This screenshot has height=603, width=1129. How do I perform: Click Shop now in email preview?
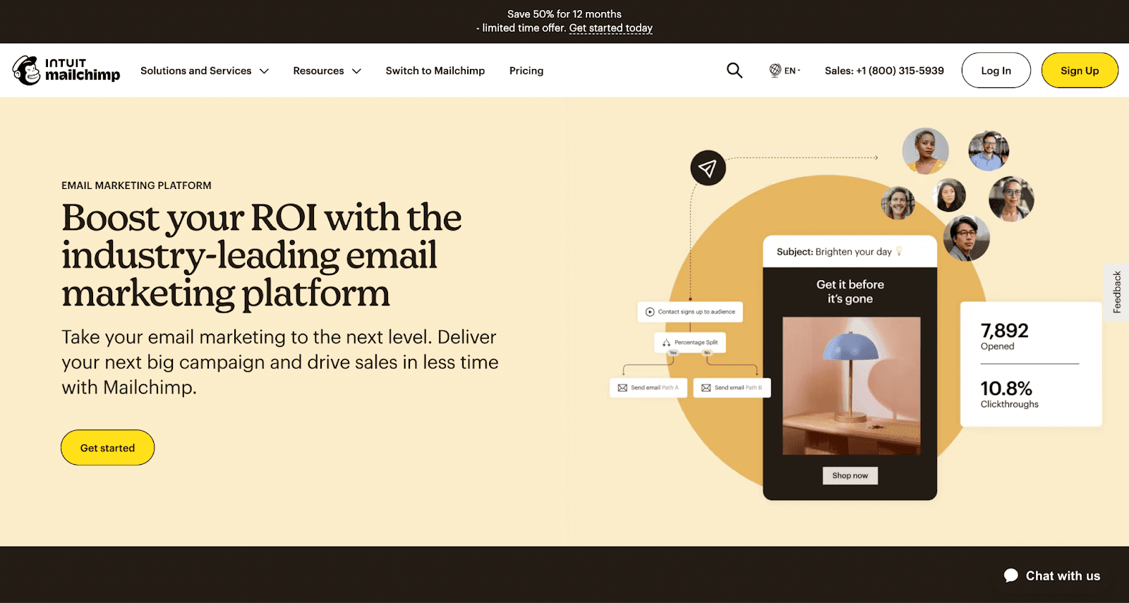tap(850, 475)
